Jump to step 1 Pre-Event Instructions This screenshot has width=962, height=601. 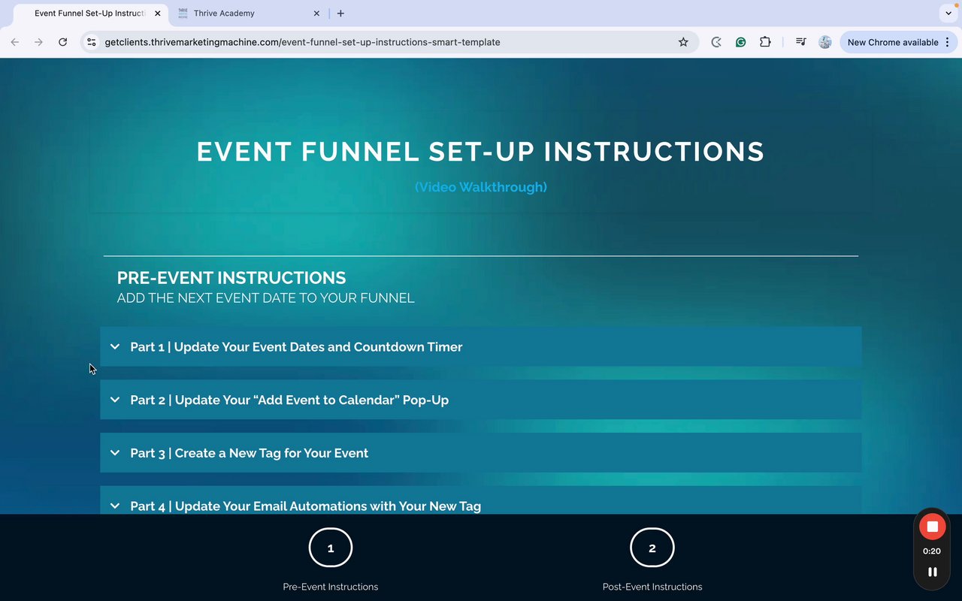[x=331, y=548]
